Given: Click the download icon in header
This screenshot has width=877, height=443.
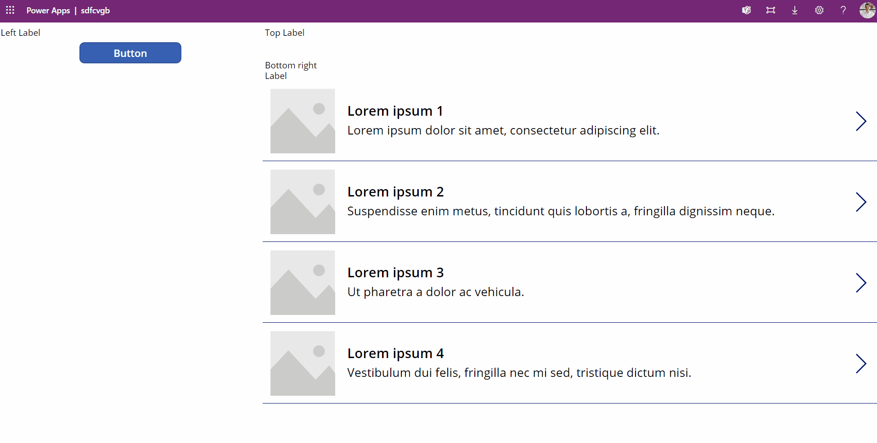Looking at the screenshot, I should pyautogui.click(x=795, y=10).
